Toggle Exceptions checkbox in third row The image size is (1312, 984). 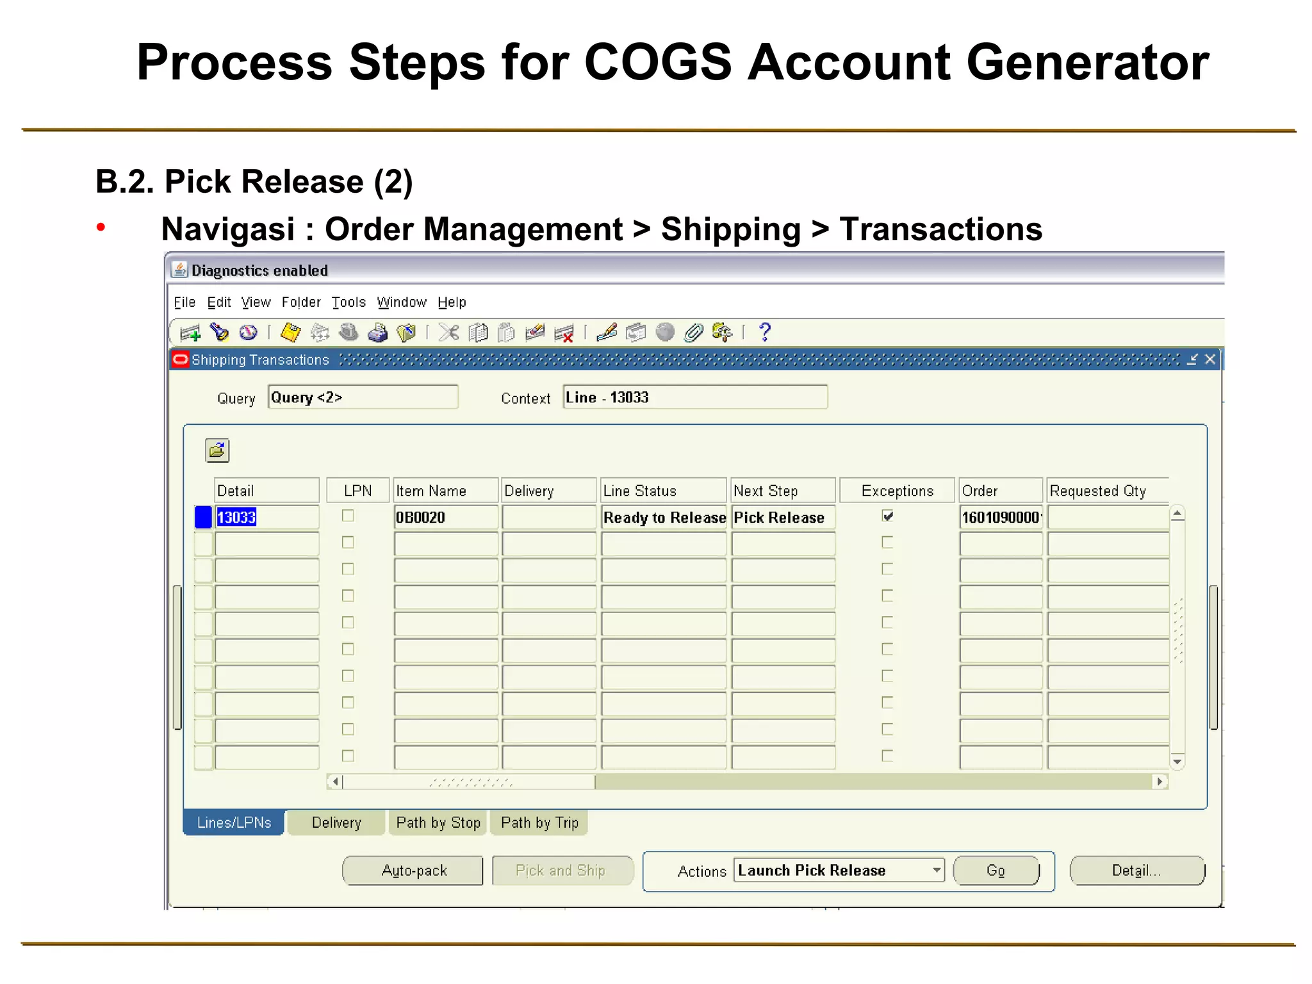887,569
